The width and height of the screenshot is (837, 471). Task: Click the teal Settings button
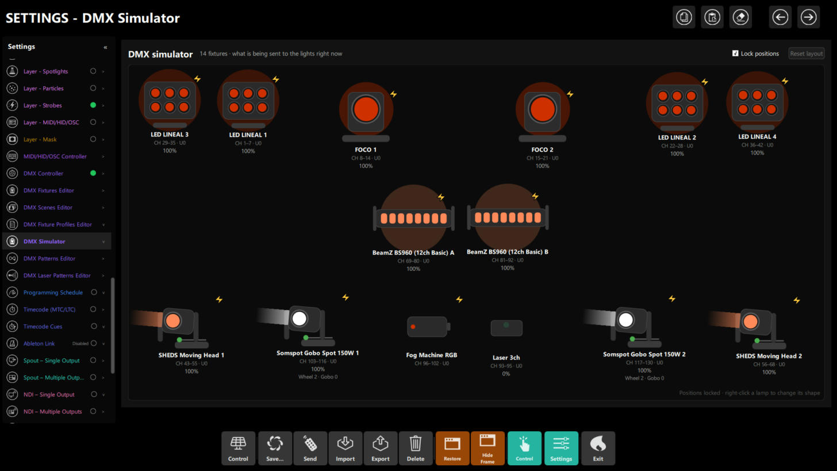[561, 448]
